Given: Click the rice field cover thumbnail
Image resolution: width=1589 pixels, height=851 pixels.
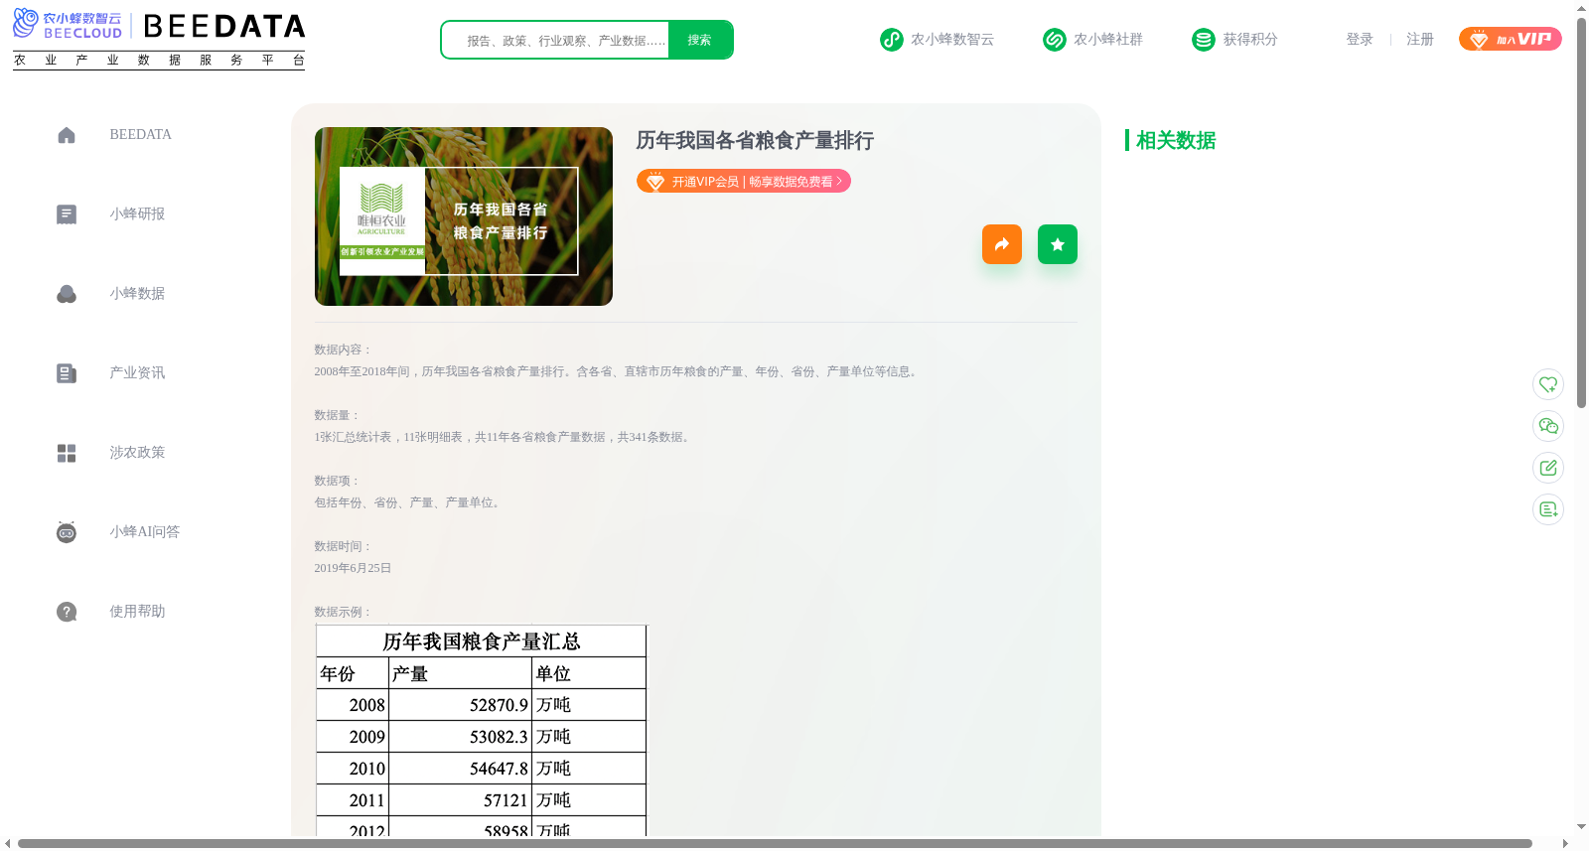Looking at the screenshot, I should click(x=464, y=216).
